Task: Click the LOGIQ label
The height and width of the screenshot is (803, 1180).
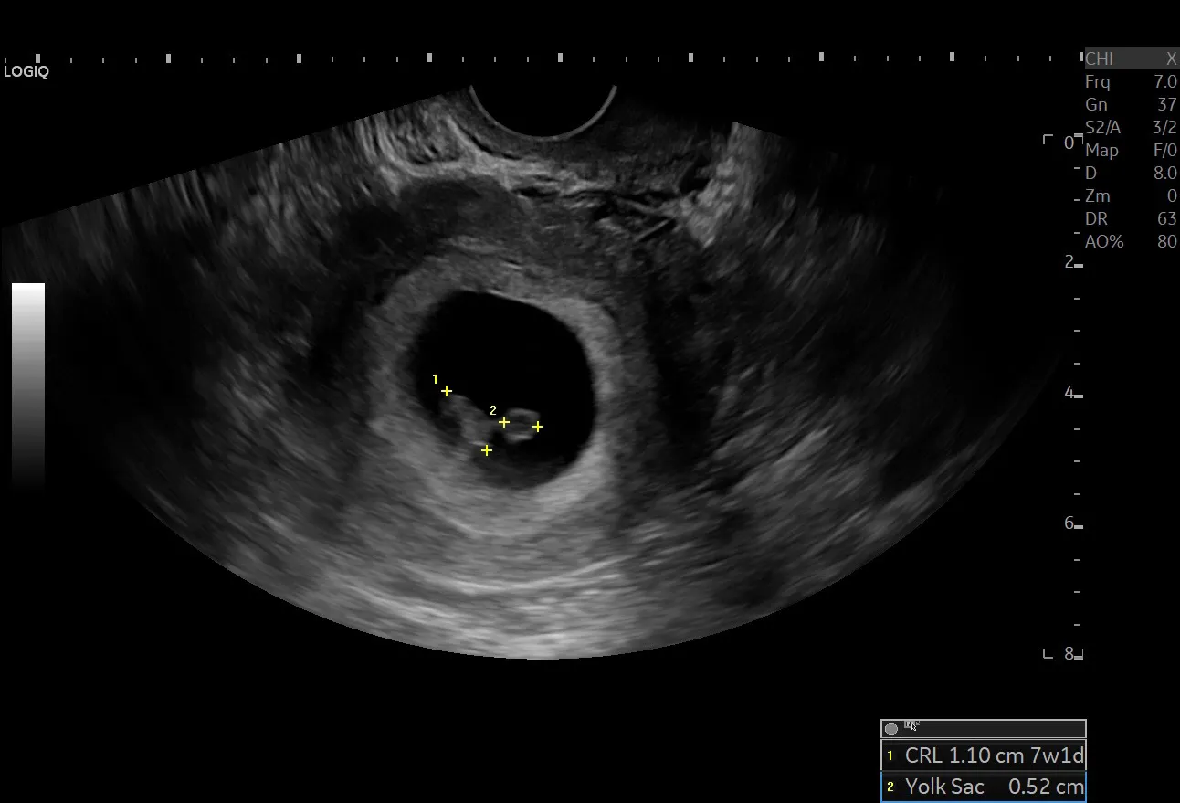Action: pyautogui.click(x=26, y=71)
